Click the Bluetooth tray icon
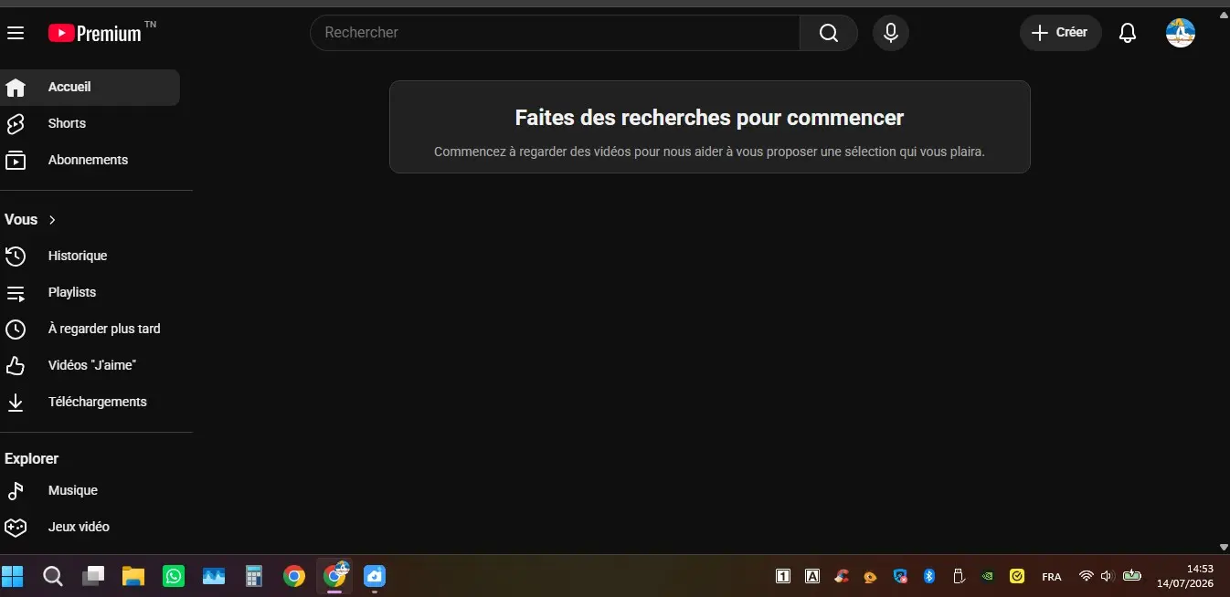Image resolution: width=1230 pixels, height=597 pixels. pyautogui.click(x=929, y=576)
